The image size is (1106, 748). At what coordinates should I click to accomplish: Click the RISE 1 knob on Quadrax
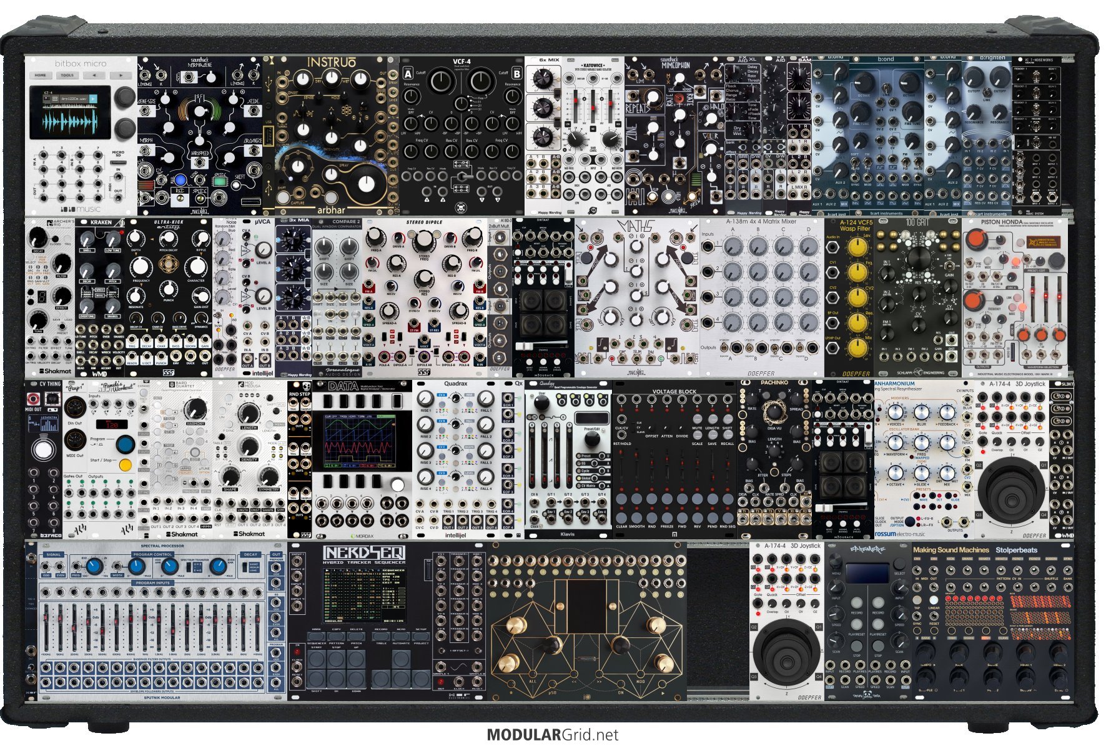pos(425,399)
